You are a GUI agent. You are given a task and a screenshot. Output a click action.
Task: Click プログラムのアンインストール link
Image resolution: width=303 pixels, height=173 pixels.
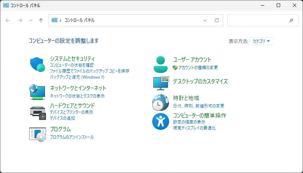click(72, 137)
